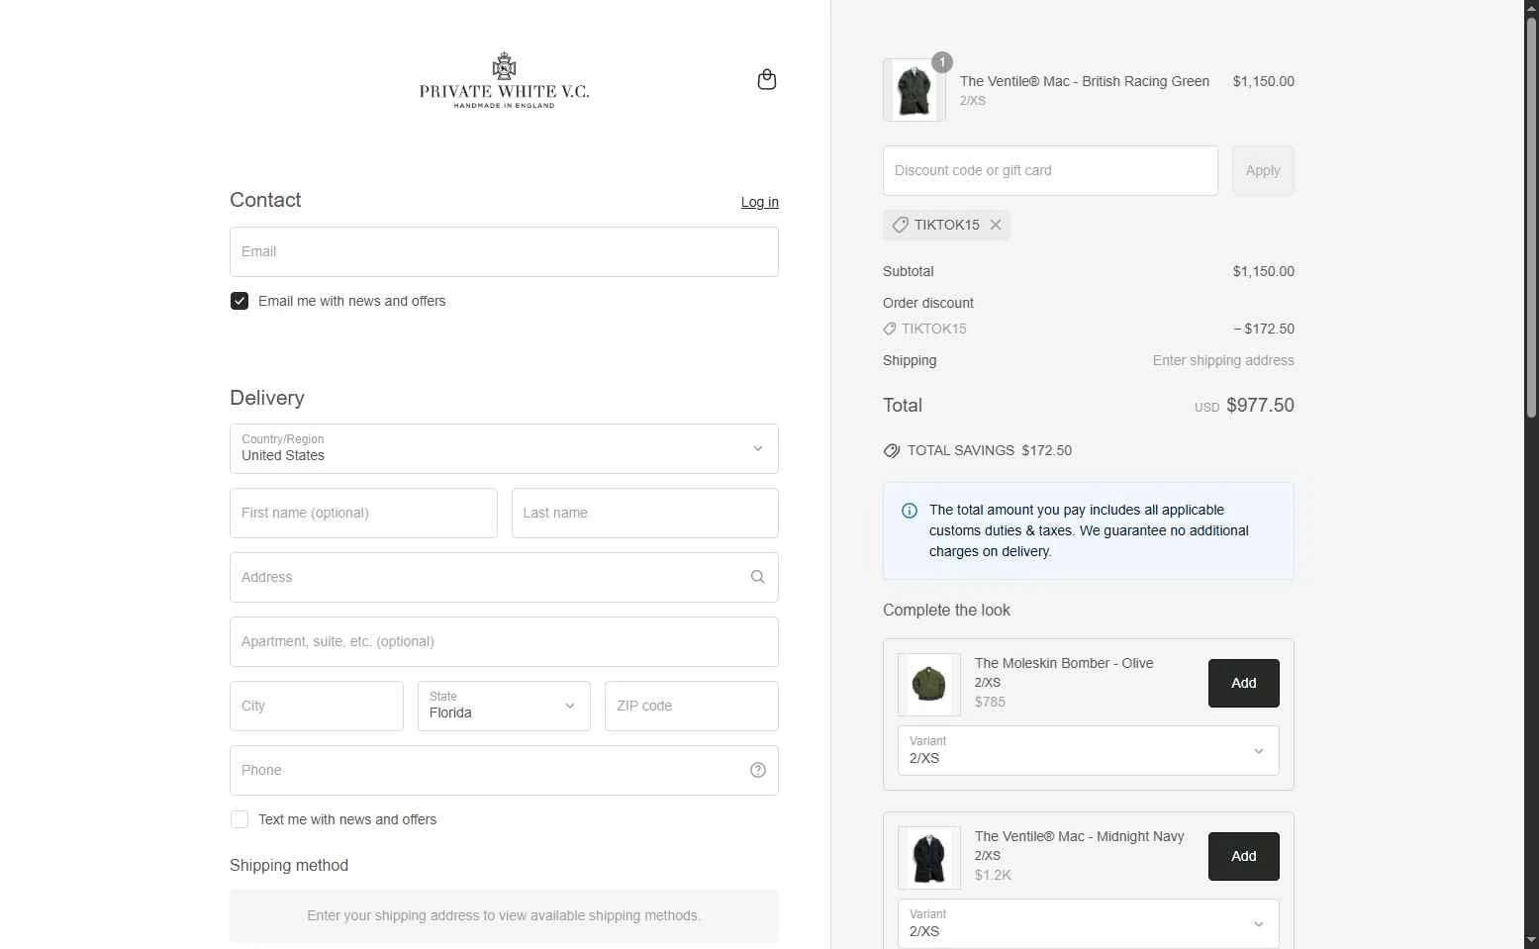
Task: Click the ZIP code field
Action: 692,706
